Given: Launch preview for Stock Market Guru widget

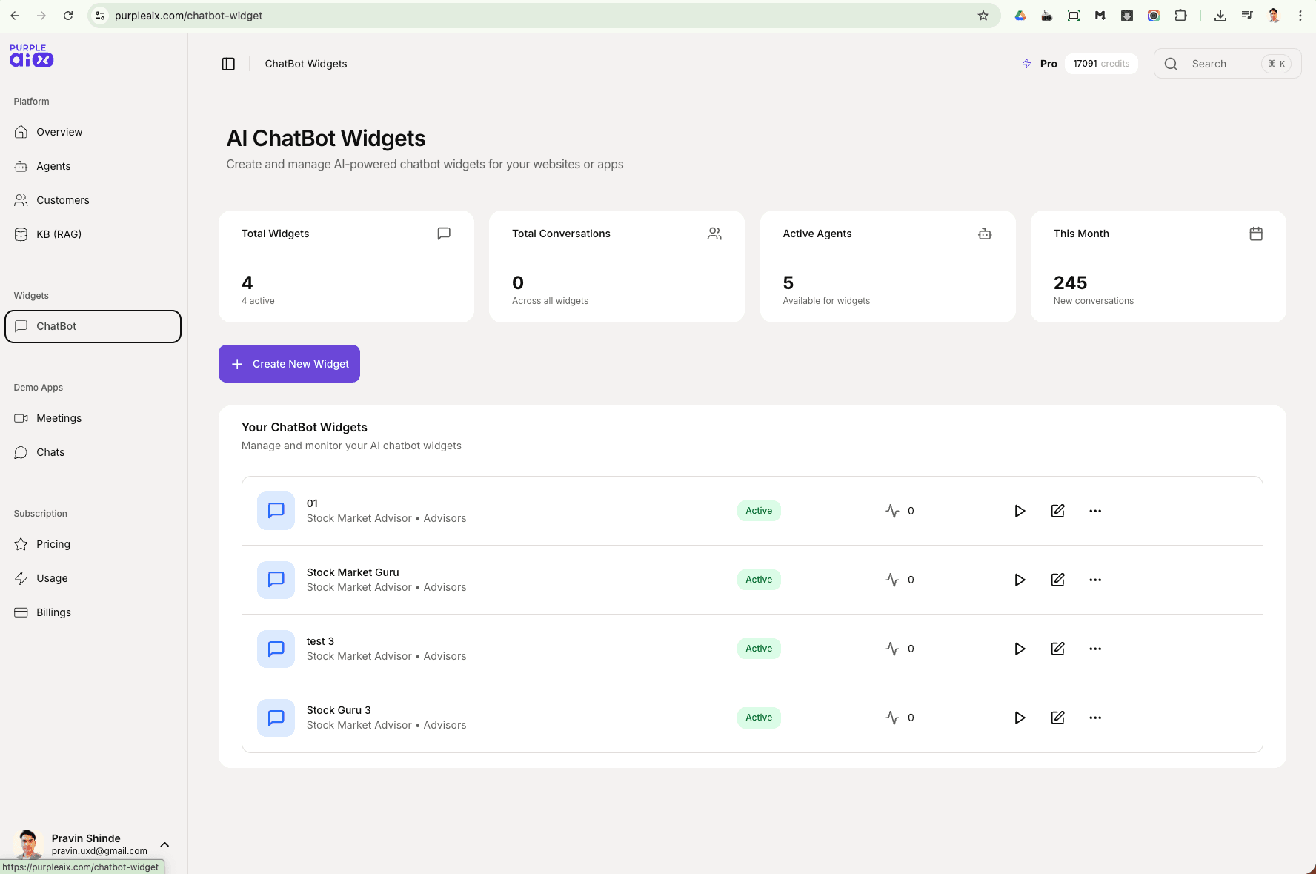Looking at the screenshot, I should tap(1020, 580).
